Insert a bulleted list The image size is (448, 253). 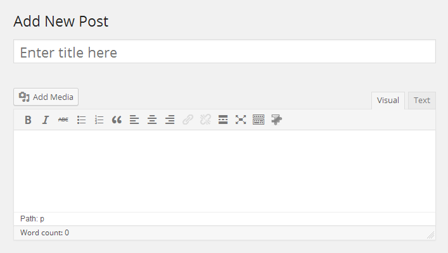(81, 120)
